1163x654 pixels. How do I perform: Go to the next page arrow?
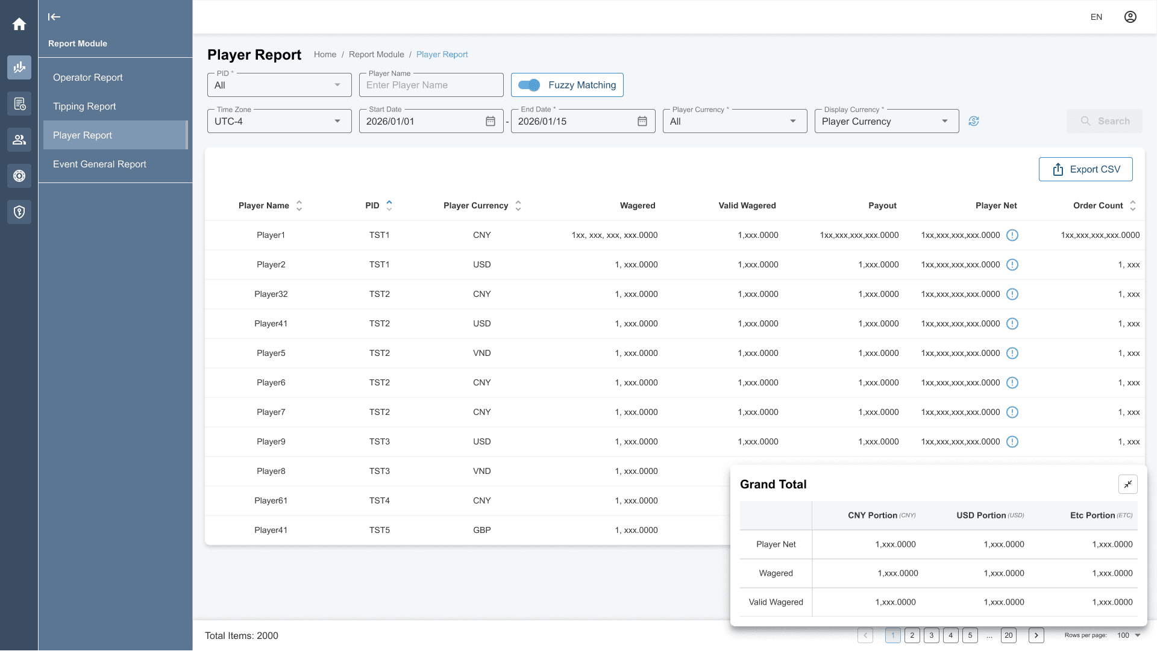[x=1042, y=638]
